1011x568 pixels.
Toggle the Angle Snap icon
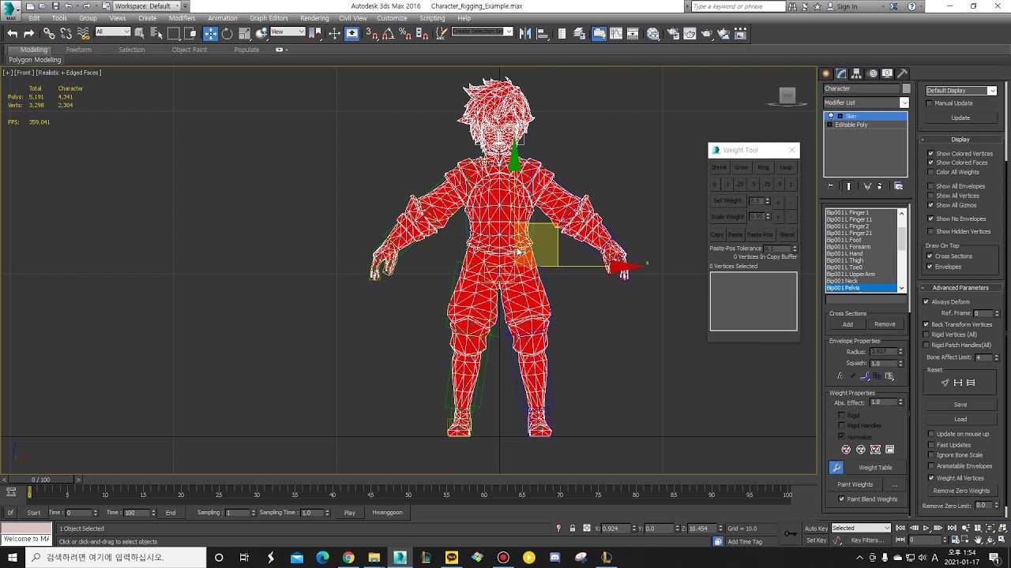tap(388, 33)
